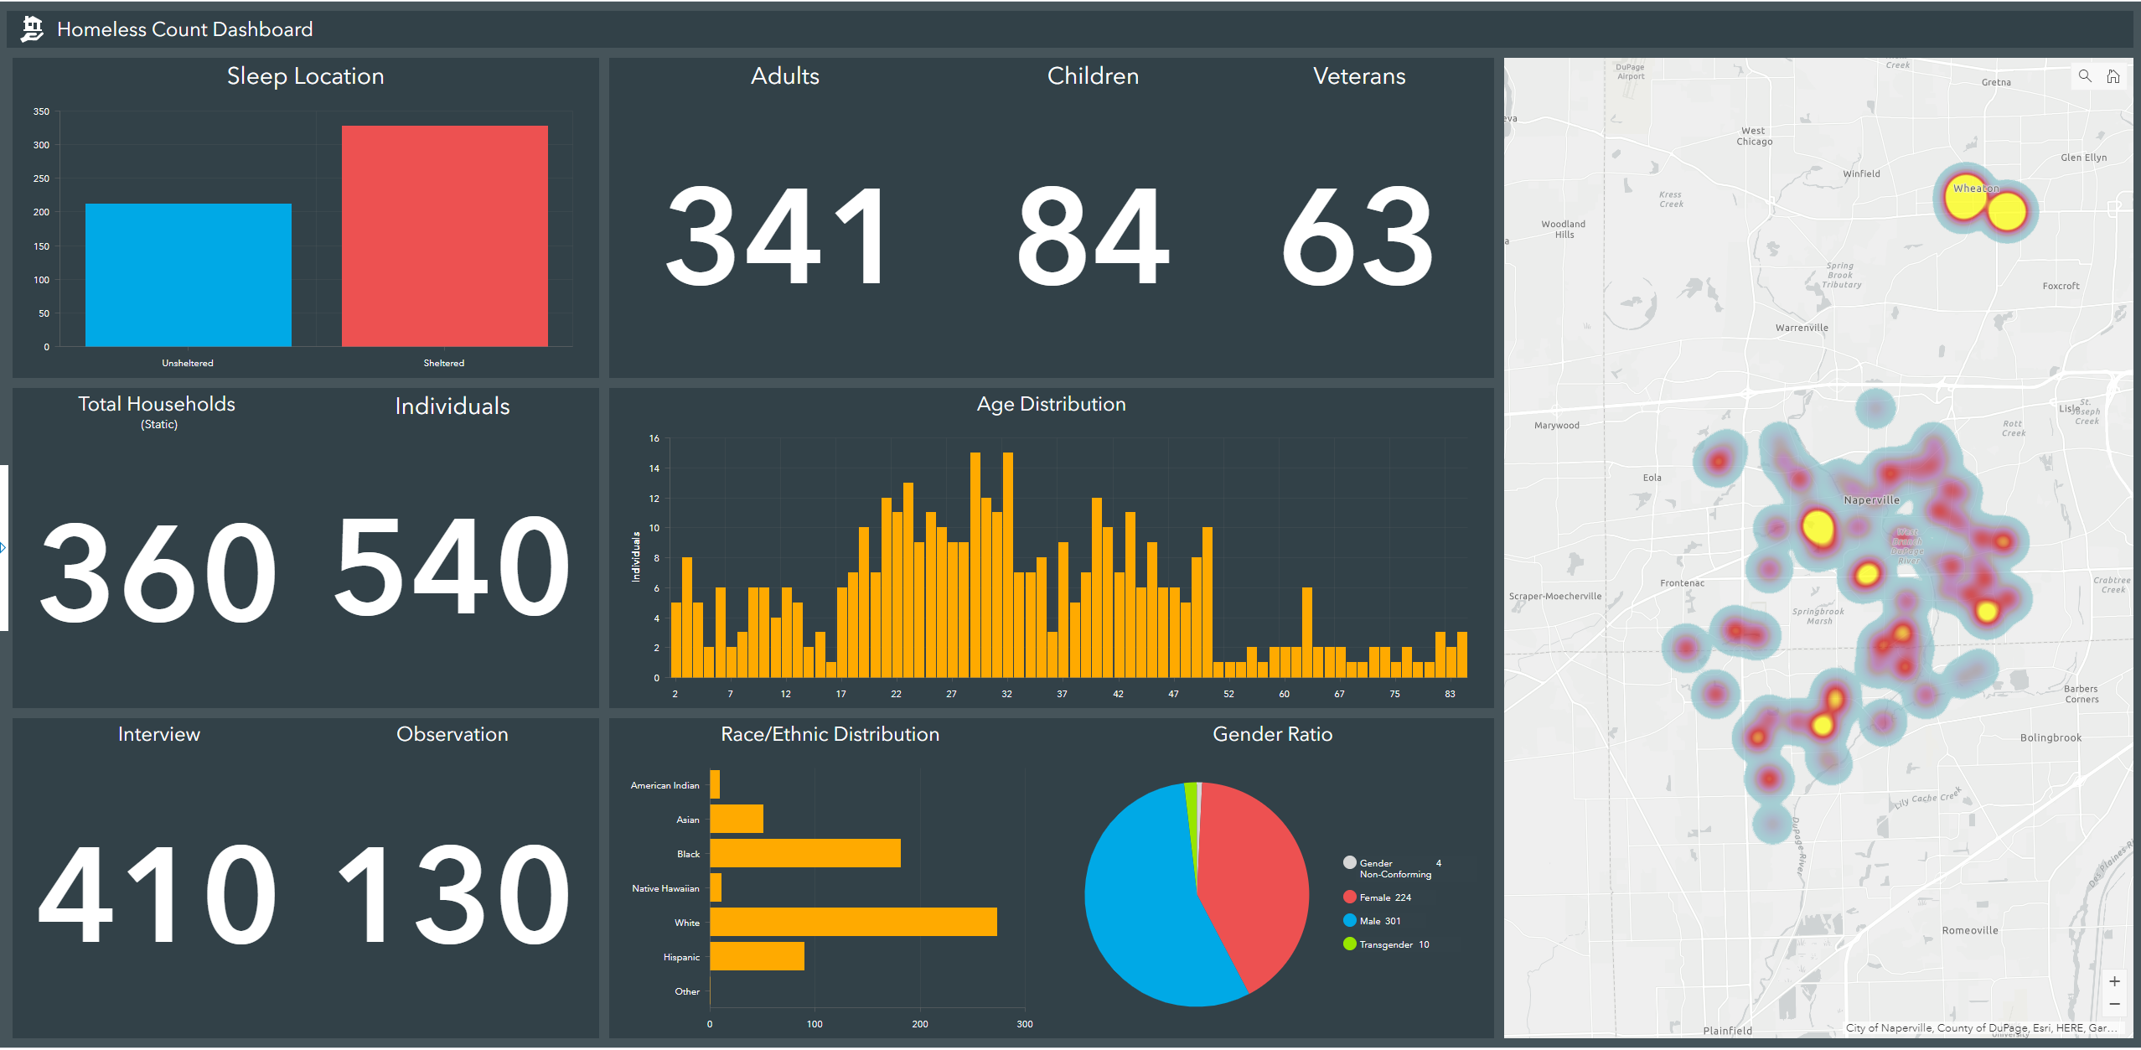Expand the collapsed left side panel
This screenshot has height=1050, width=2141.
4,546
